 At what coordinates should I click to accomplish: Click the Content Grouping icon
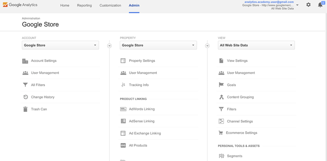221,97
